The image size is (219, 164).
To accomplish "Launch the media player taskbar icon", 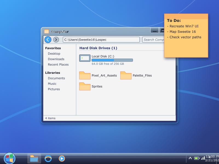I will (x=62, y=159).
